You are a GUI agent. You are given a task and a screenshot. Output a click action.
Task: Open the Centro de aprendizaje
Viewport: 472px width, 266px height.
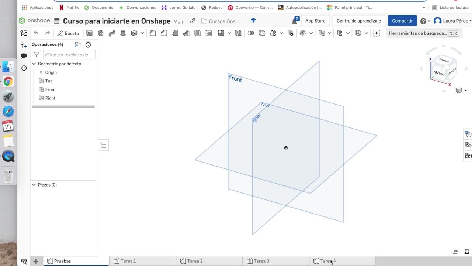click(358, 21)
